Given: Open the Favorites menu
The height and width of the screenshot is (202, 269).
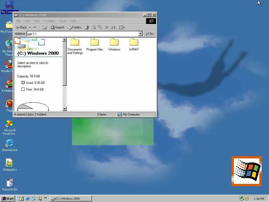Looking at the screenshot, I should coord(50,21).
